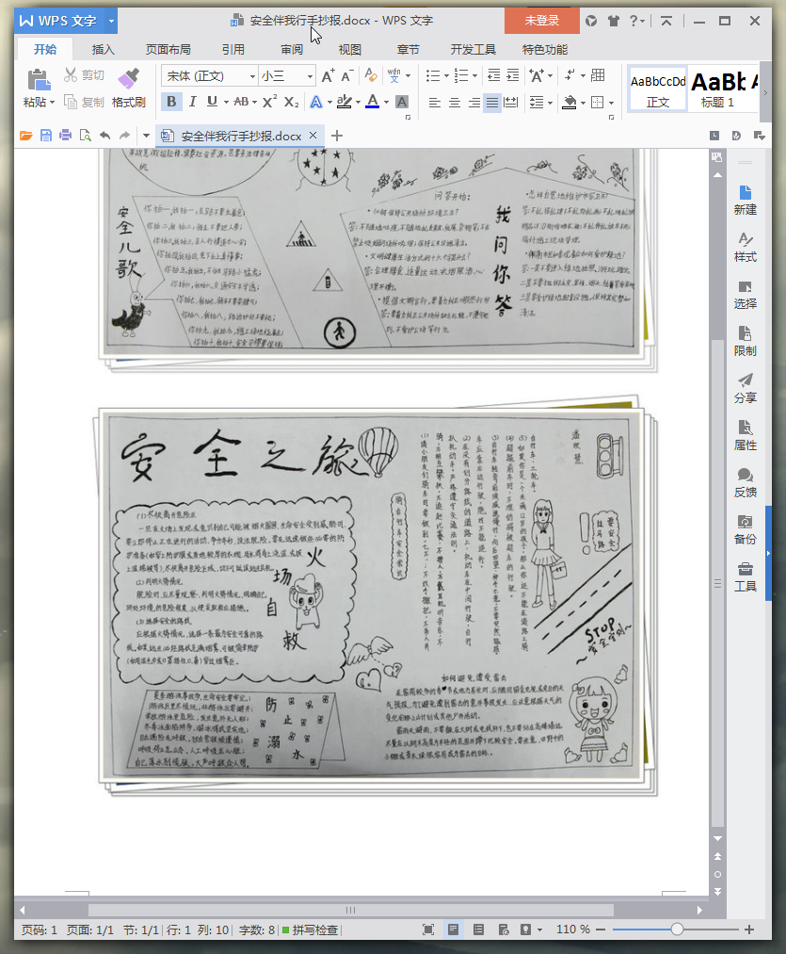Click the Copy (复制) icon
The image size is (786, 954).
[x=71, y=102]
